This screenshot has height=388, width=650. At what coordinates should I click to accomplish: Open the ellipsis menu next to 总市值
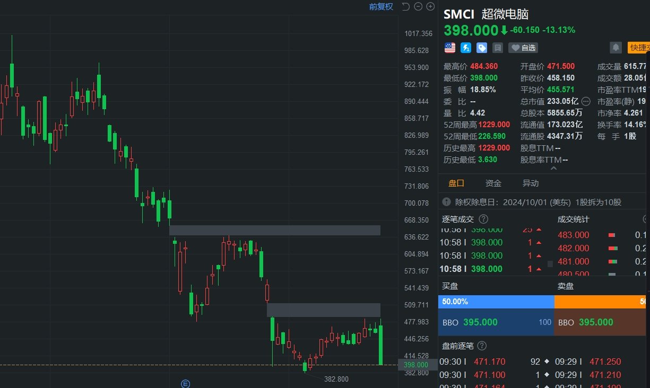(x=586, y=101)
